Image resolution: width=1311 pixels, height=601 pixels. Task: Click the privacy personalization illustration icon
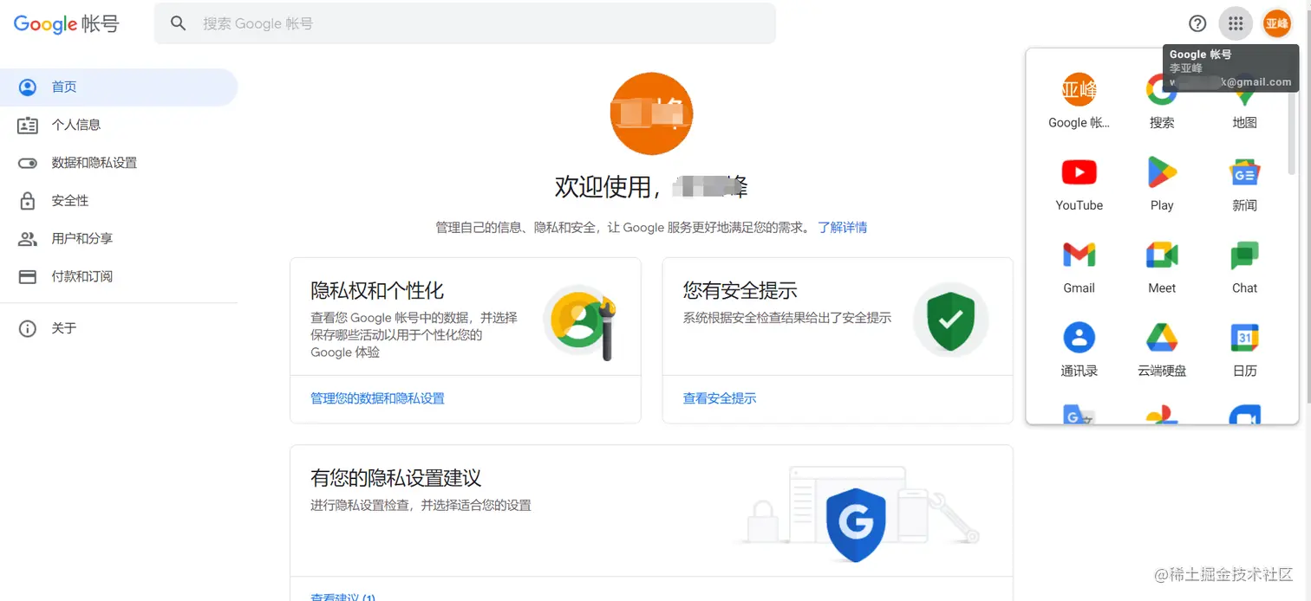581,322
